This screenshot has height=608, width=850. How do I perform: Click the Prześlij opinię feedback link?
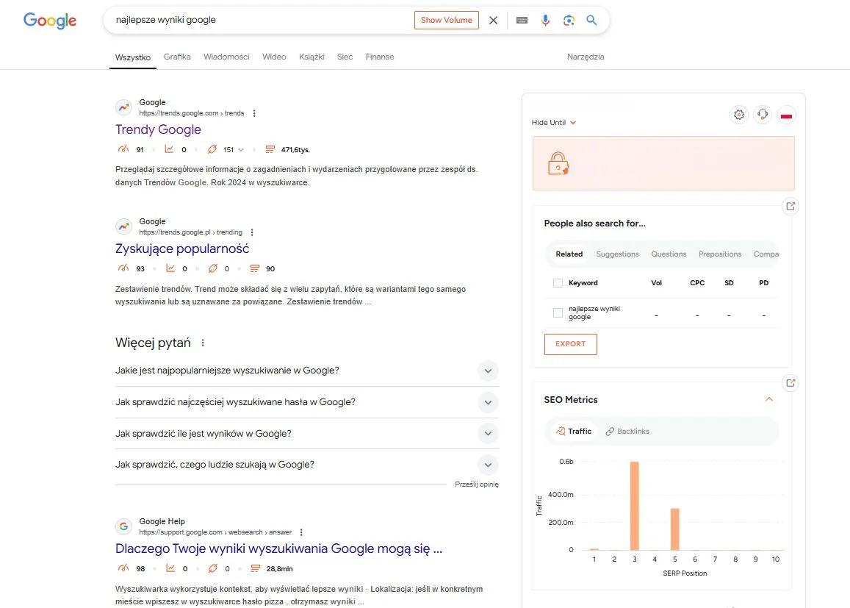[x=477, y=484]
